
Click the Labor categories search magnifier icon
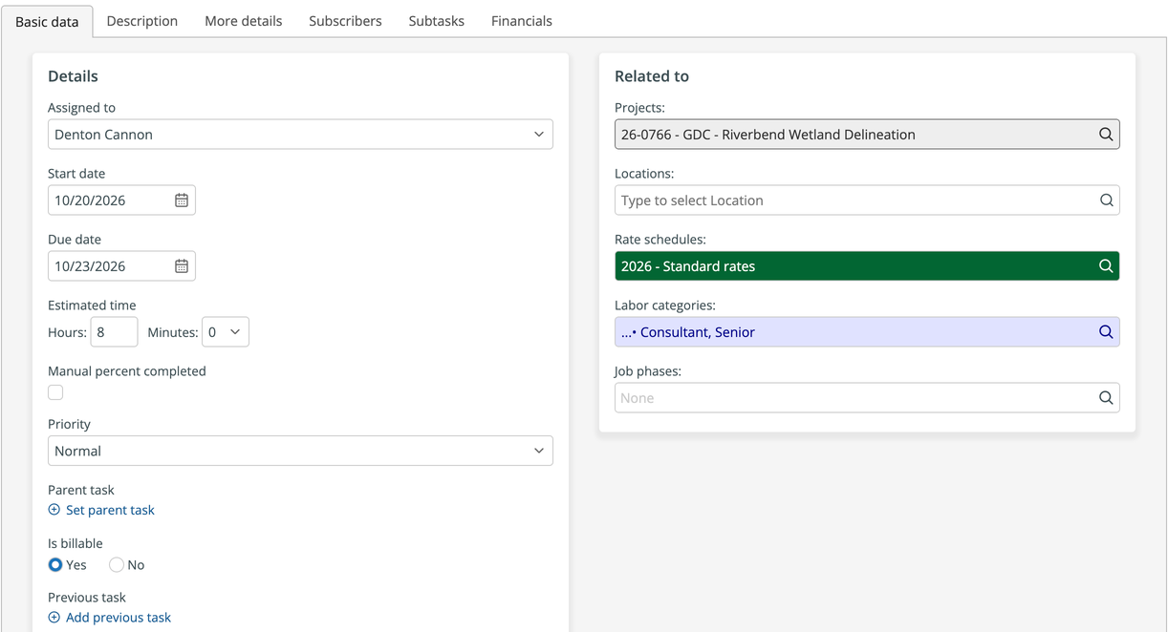coord(1106,332)
